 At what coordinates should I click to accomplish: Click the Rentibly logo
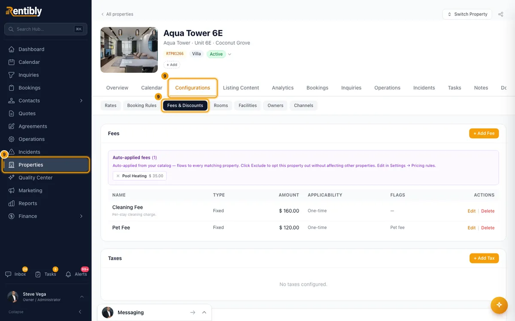click(x=24, y=12)
